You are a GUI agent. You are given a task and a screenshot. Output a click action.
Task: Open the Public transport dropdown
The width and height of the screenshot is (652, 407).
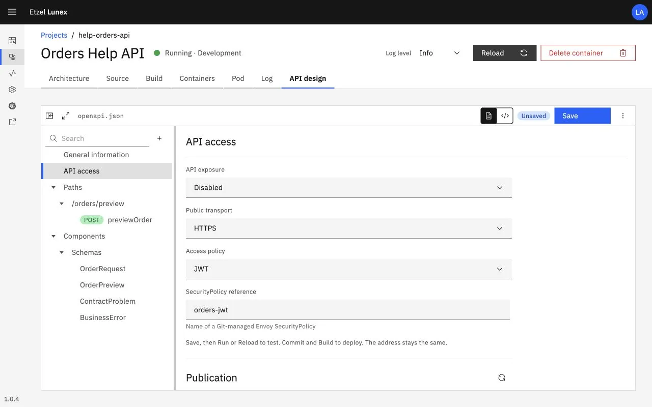[x=349, y=228]
